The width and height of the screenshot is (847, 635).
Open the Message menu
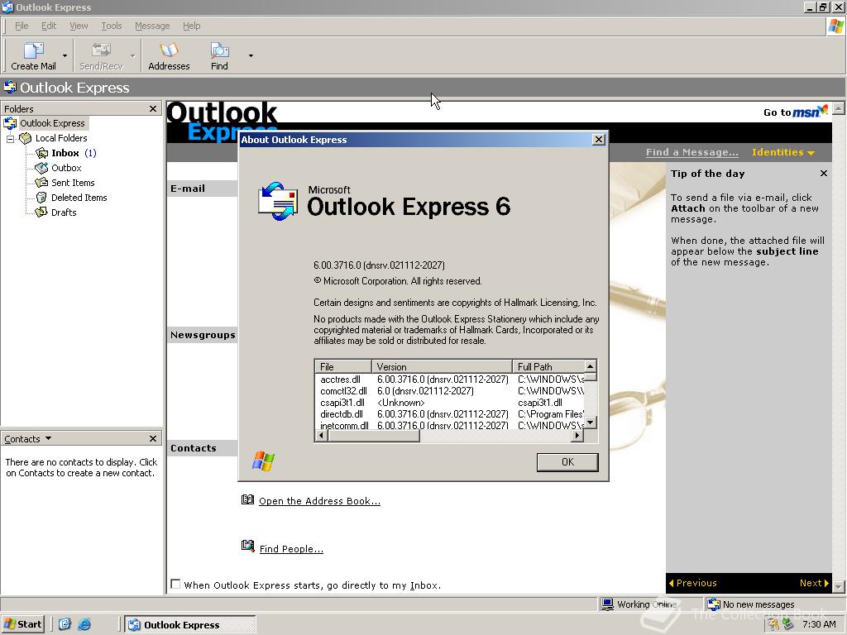click(x=152, y=26)
